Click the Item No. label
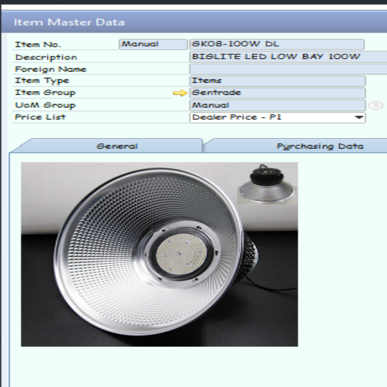The image size is (387, 387). click(38, 45)
